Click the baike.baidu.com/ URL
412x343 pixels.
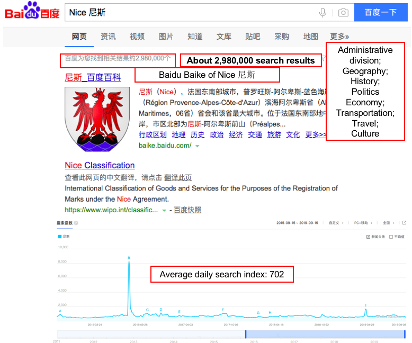click(165, 146)
